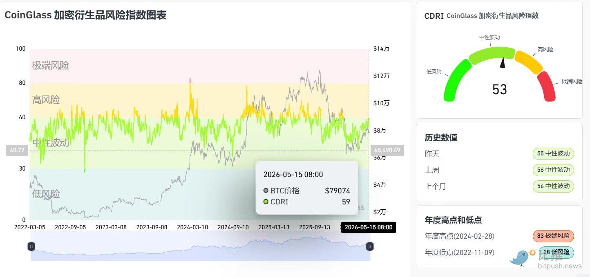The width and height of the screenshot is (590, 277).
Task: Click the yellow high-risk gauge segment
Action: coord(528,62)
